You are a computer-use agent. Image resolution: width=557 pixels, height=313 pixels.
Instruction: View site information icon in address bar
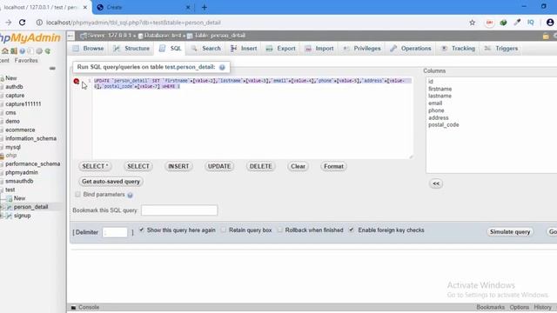click(x=39, y=23)
